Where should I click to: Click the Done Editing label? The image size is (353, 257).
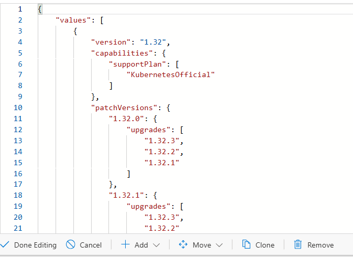(x=35, y=245)
